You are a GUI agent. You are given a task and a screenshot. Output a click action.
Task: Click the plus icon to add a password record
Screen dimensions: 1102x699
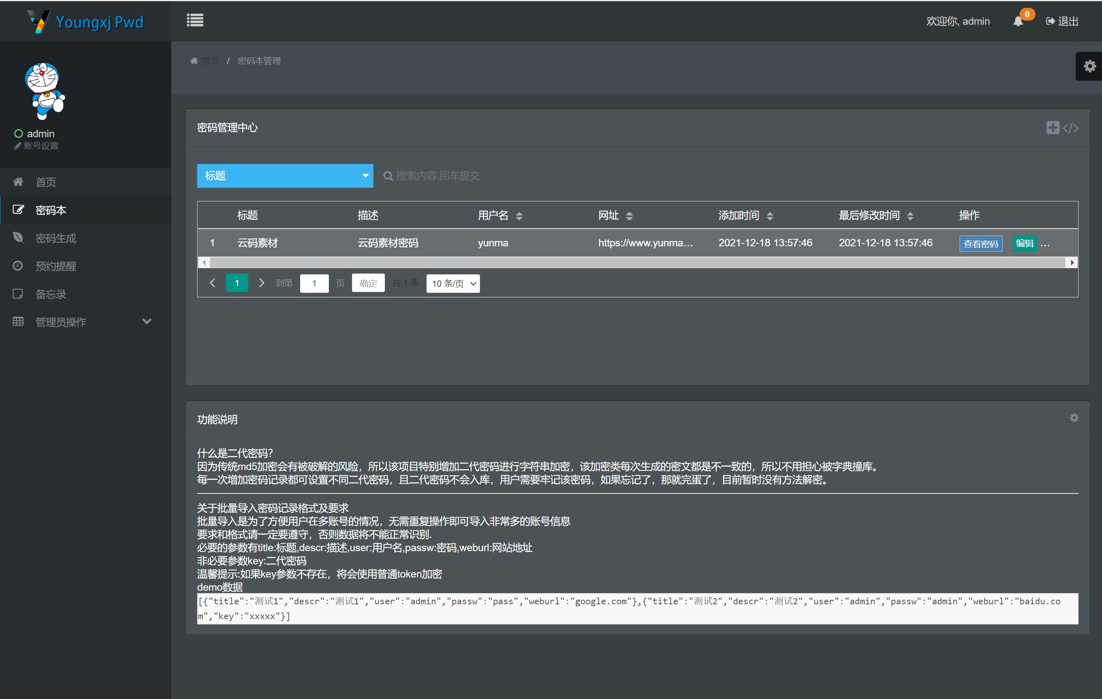(1053, 127)
